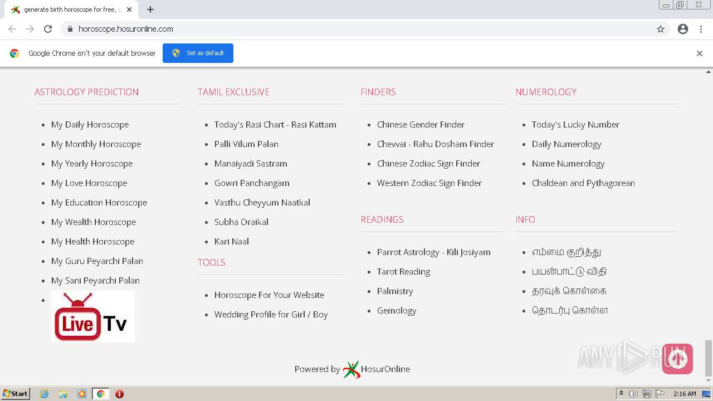Viewport: 713px width, 401px height.
Task: Open My Health Horoscope link
Action: 92,242
